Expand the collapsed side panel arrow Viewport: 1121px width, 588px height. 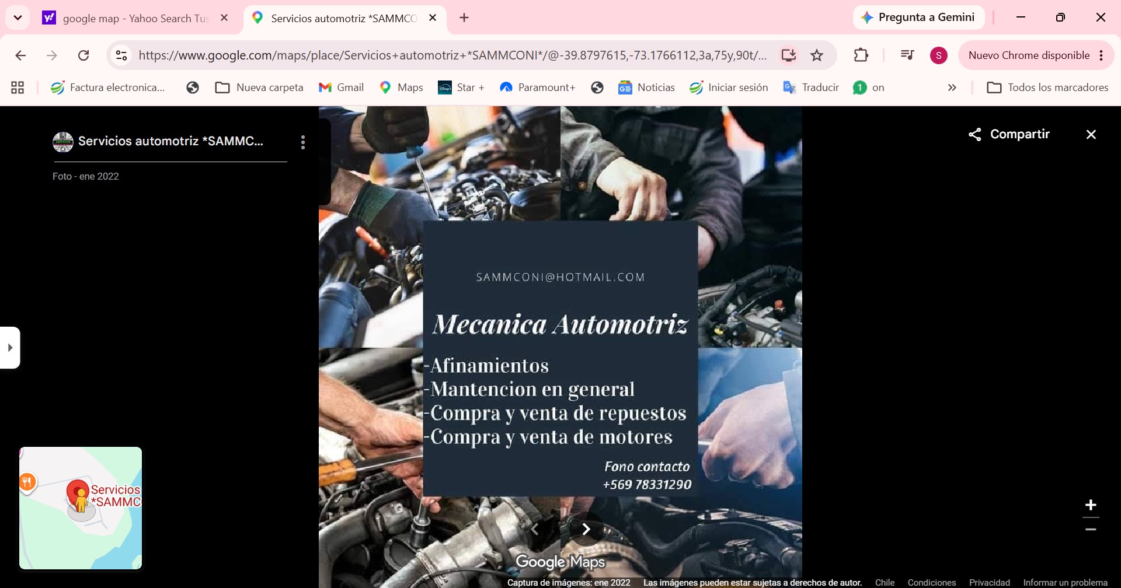(10, 348)
